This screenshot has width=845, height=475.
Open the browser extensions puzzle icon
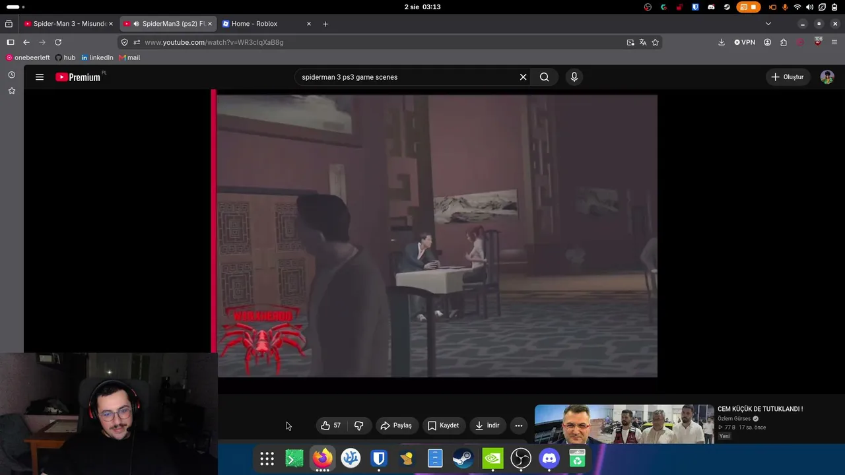[784, 42]
